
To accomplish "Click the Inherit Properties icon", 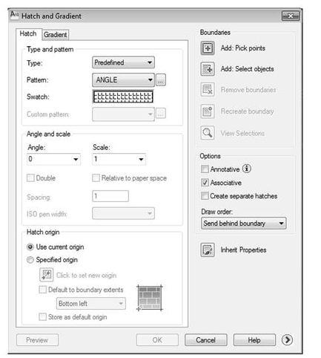I will coord(208,250).
